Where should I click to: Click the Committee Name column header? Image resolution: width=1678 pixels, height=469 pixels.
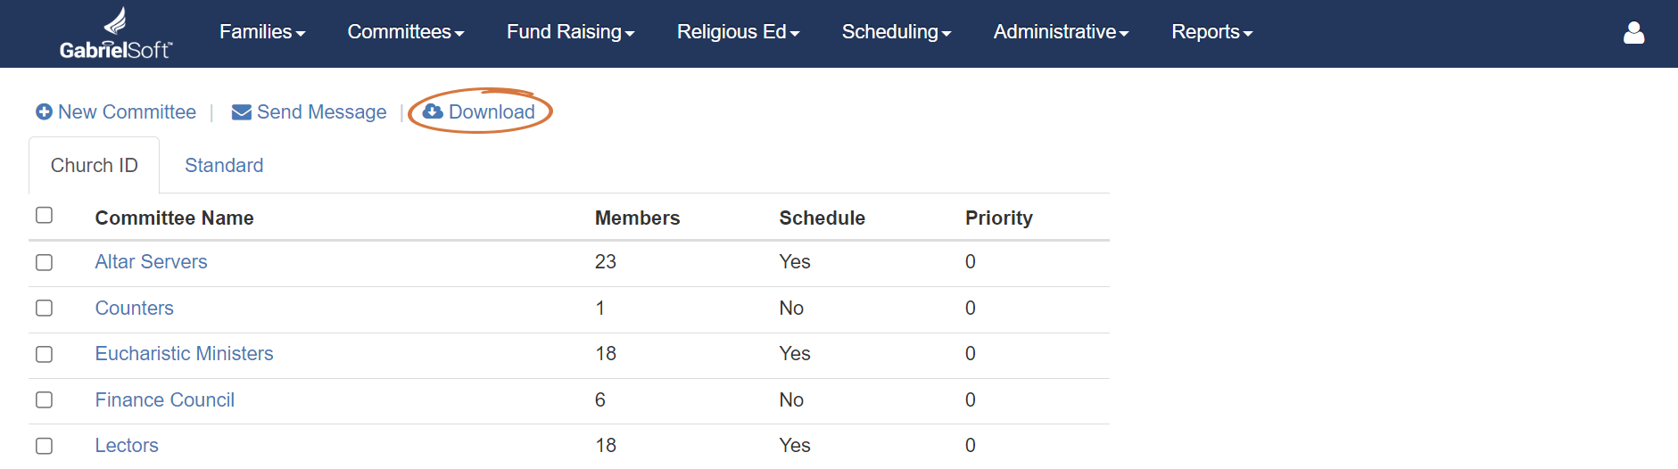pyautogui.click(x=174, y=218)
